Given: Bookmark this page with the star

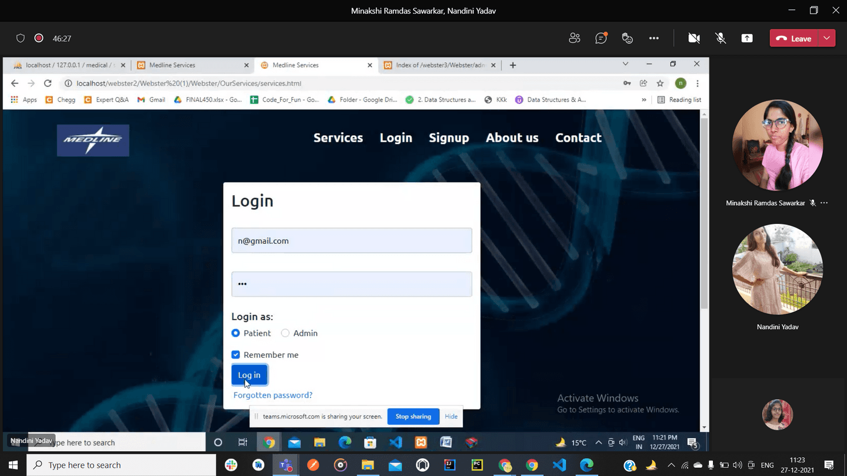Looking at the screenshot, I should click(660, 83).
